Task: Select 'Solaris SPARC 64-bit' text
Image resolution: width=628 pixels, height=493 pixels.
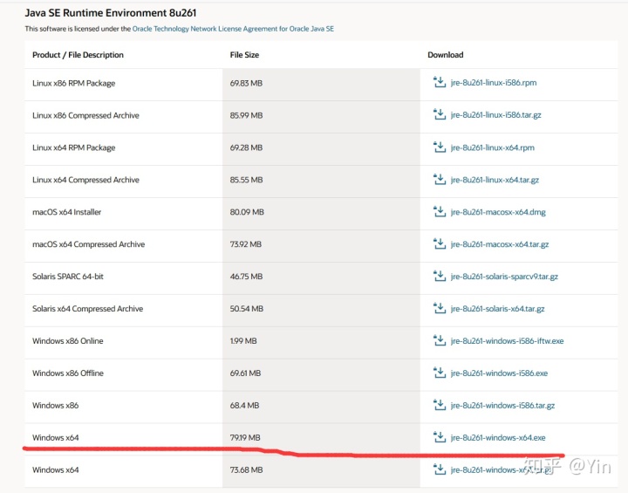Action: pyautogui.click(x=68, y=276)
